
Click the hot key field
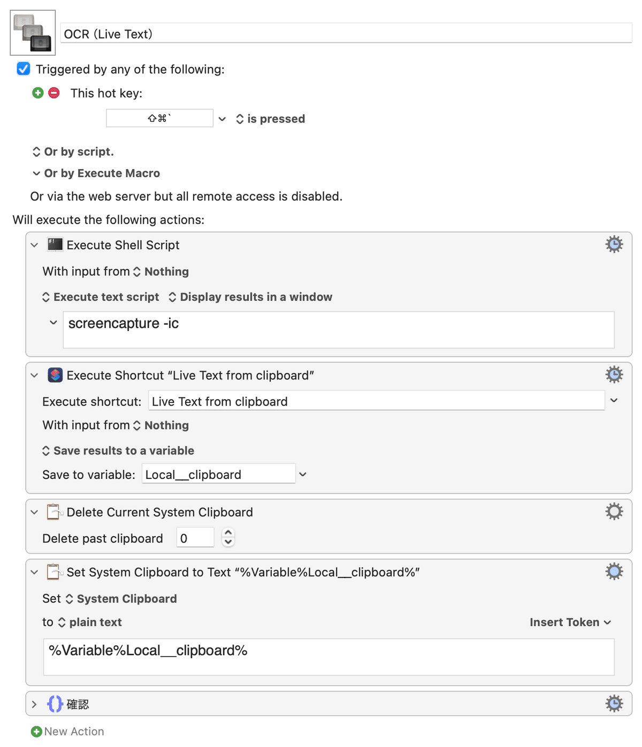click(159, 118)
